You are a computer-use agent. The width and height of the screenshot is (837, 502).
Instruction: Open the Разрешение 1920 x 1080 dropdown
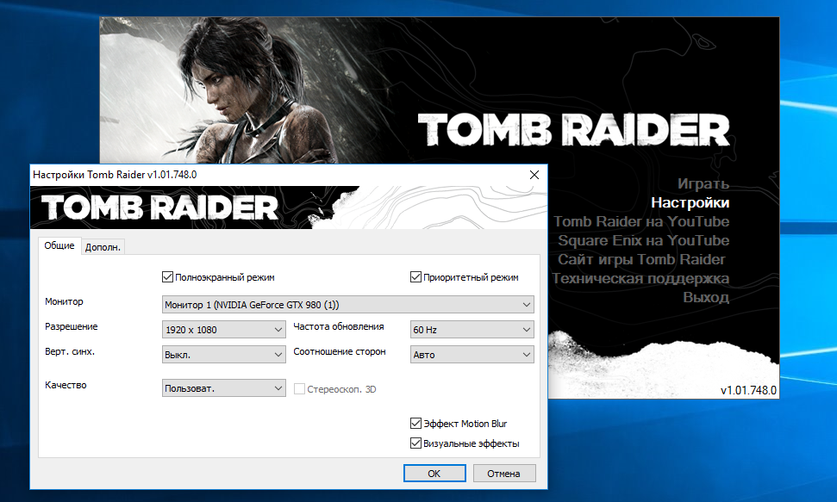pyautogui.click(x=223, y=330)
